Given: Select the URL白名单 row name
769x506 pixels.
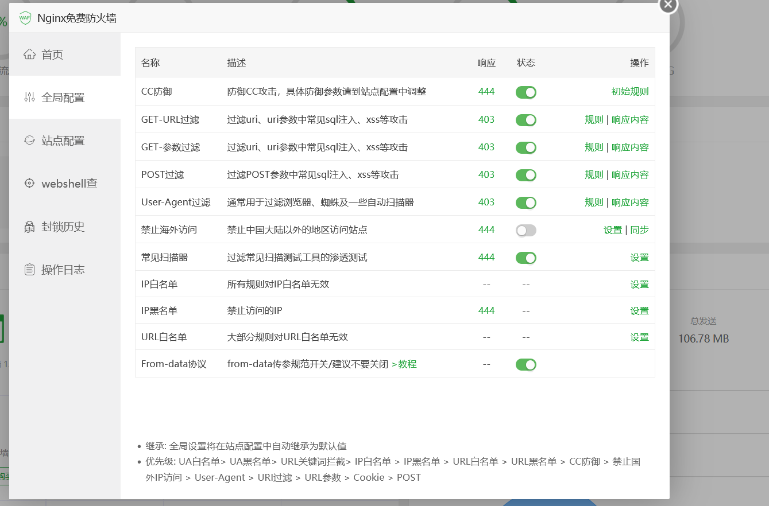Looking at the screenshot, I should pyautogui.click(x=164, y=337).
